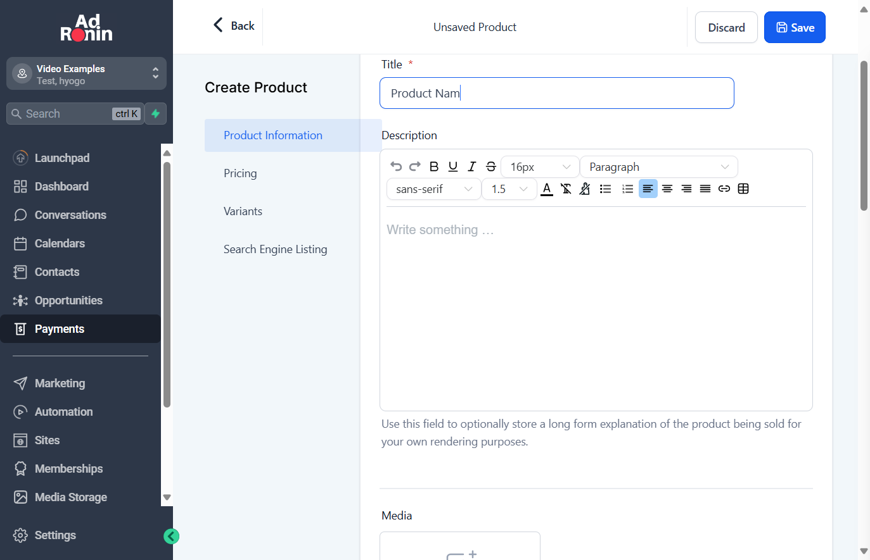
Task: Clear text formatting in description editor
Action: coord(566,189)
